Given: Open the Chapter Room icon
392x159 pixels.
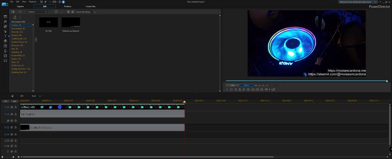Looking at the screenshot, I should pyautogui.click(x=5, y=56).
